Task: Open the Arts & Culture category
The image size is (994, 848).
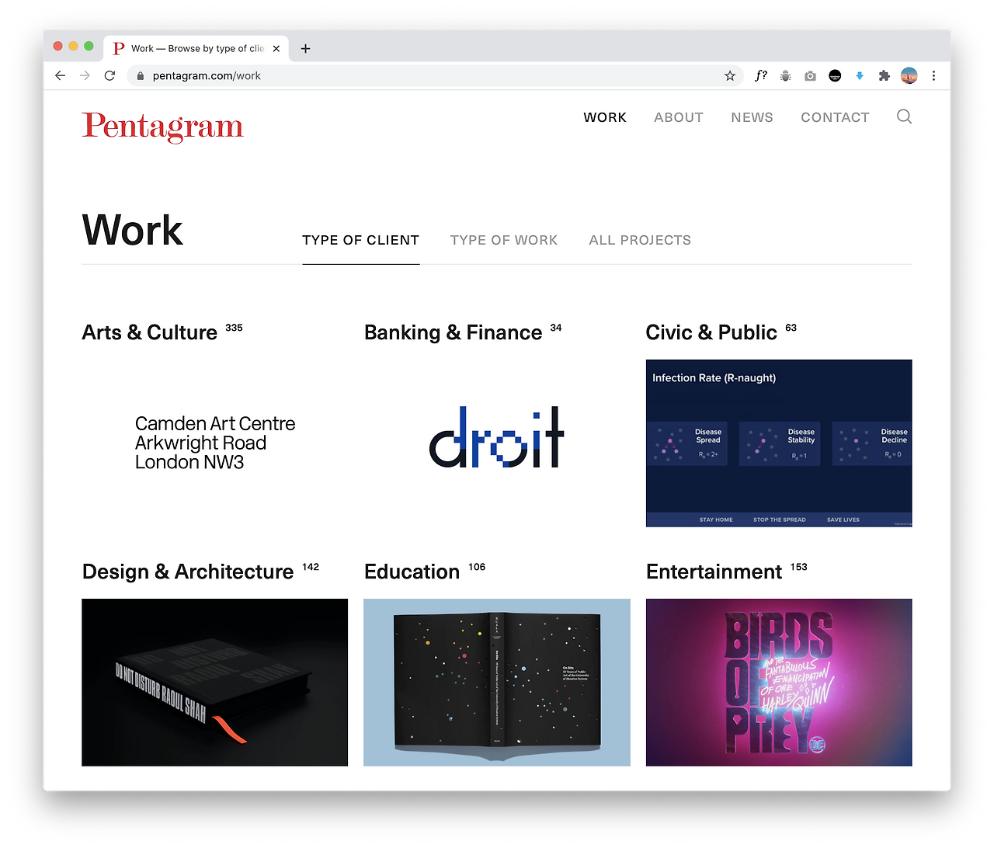Action: coord(150,332)
